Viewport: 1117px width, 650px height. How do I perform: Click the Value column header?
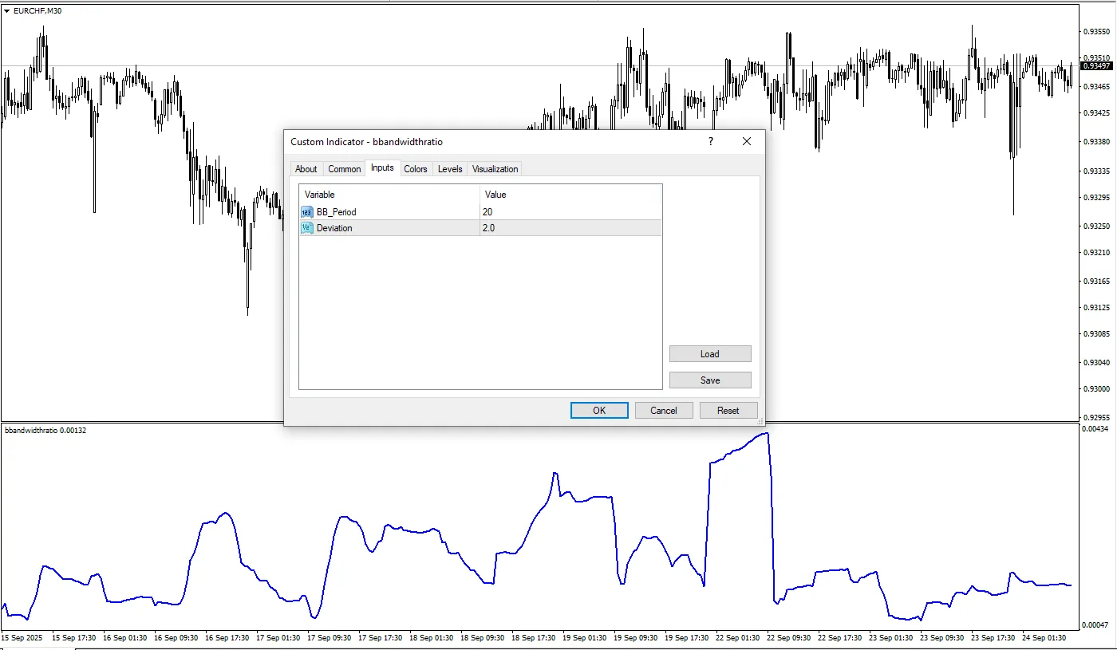pos(570,195)
